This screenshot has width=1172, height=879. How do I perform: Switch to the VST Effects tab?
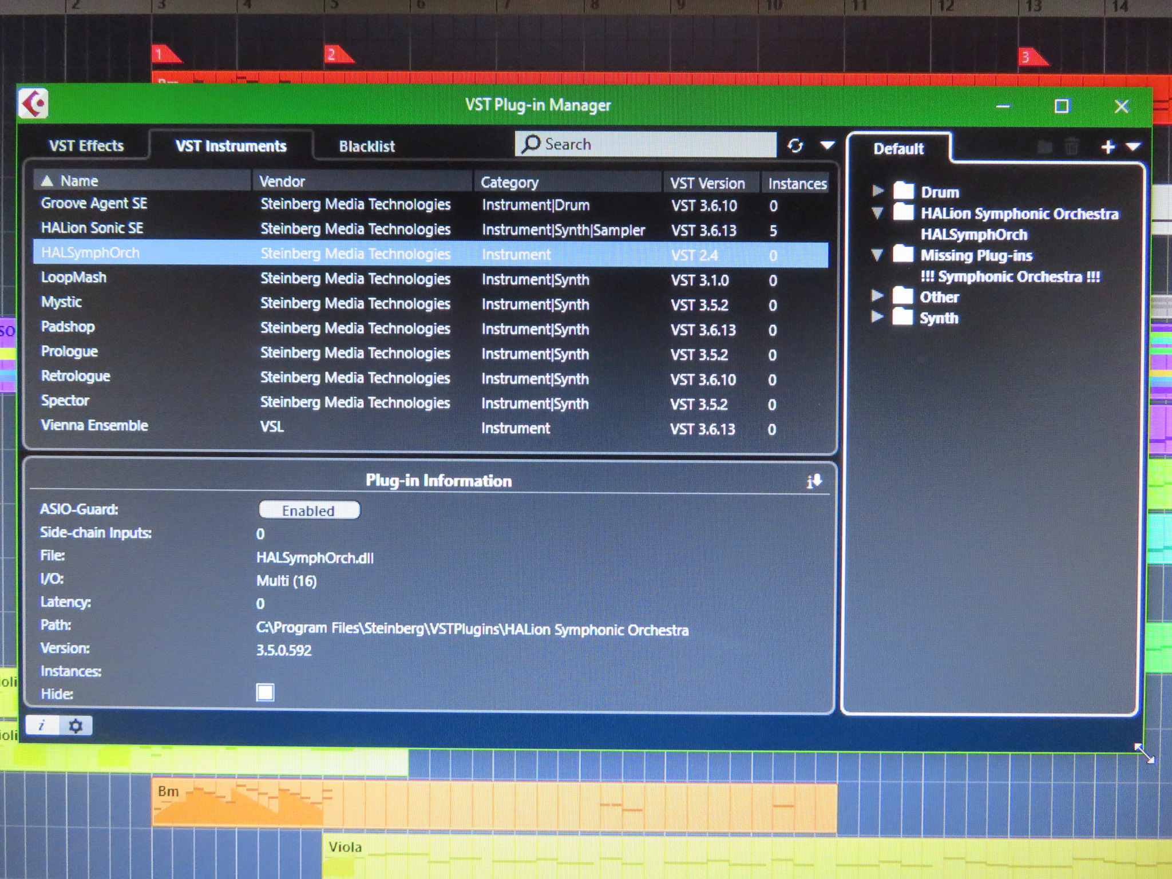pos(86,146)
